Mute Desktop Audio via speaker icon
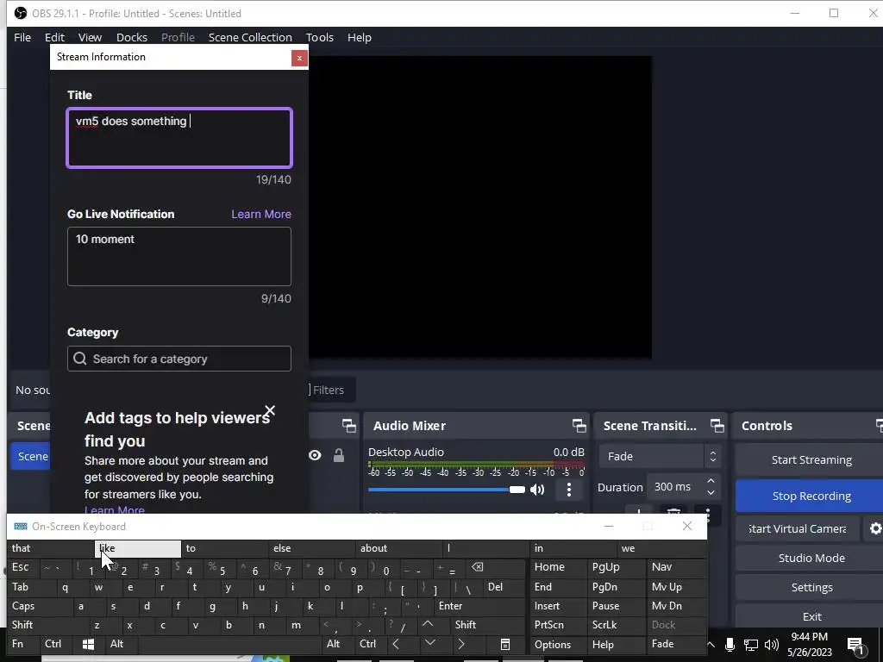 point(537,490)
